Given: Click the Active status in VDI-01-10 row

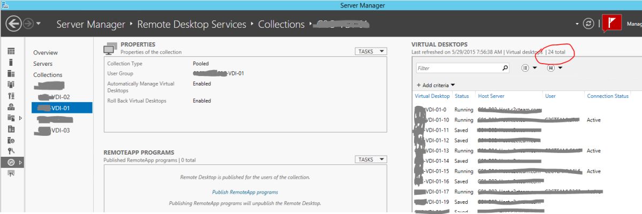Looking at the screenshot, I should tap(594, 120).
